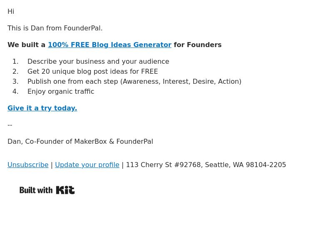
Task: Click the number '1.' list marker
Action: [x=15, y=61]
